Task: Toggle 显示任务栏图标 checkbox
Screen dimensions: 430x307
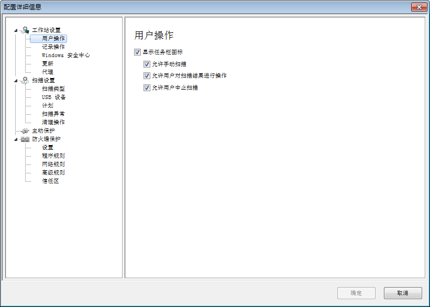Action: coord(138,52)
